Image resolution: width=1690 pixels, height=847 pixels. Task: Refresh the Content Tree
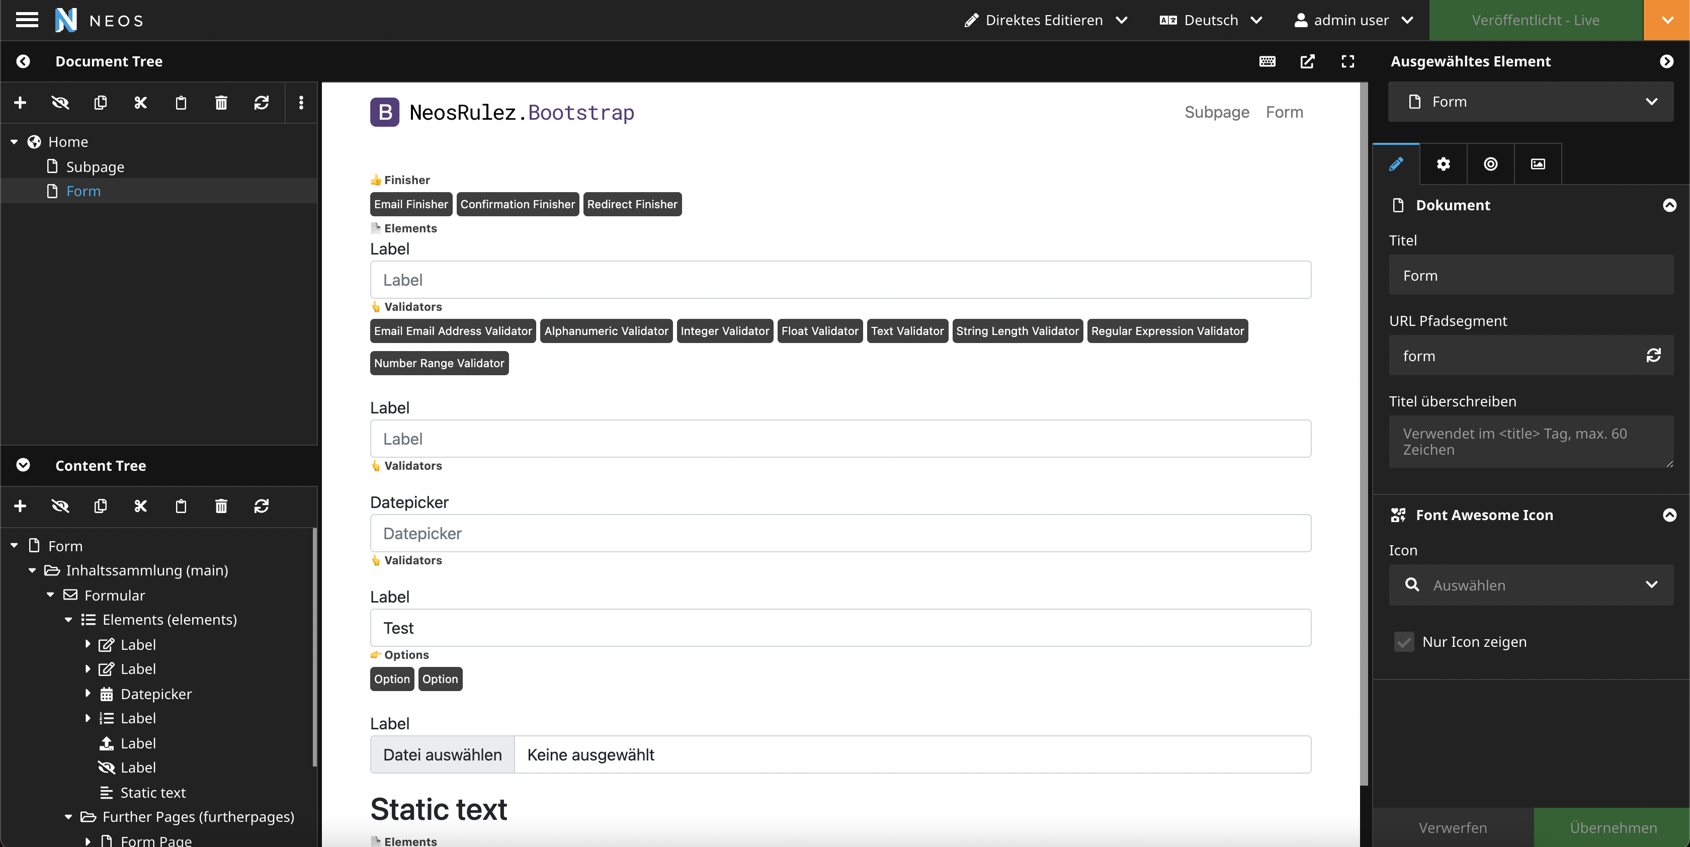[x=261, y=506]
